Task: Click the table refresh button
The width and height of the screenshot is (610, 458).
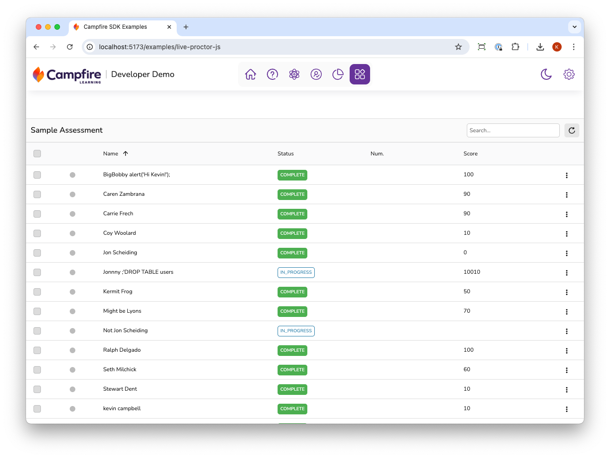Action: pyautogui.click(x=572, y=130)
